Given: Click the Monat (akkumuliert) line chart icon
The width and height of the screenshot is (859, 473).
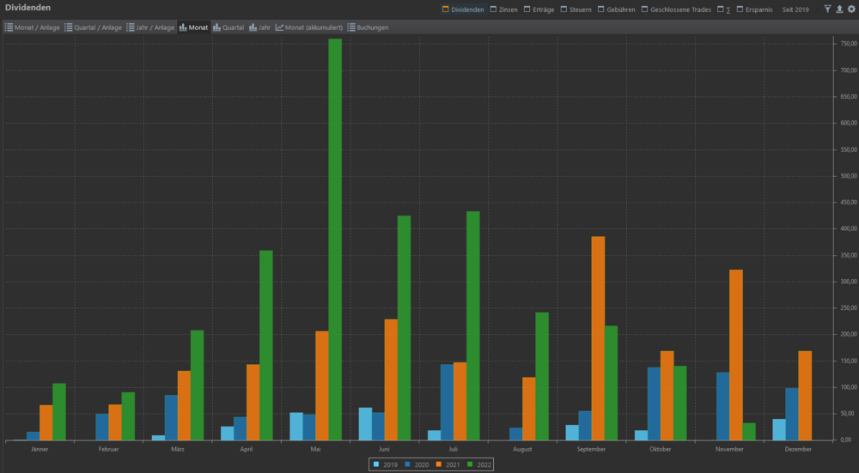Looking at the screenshot, I should click(x=280, y=27).
